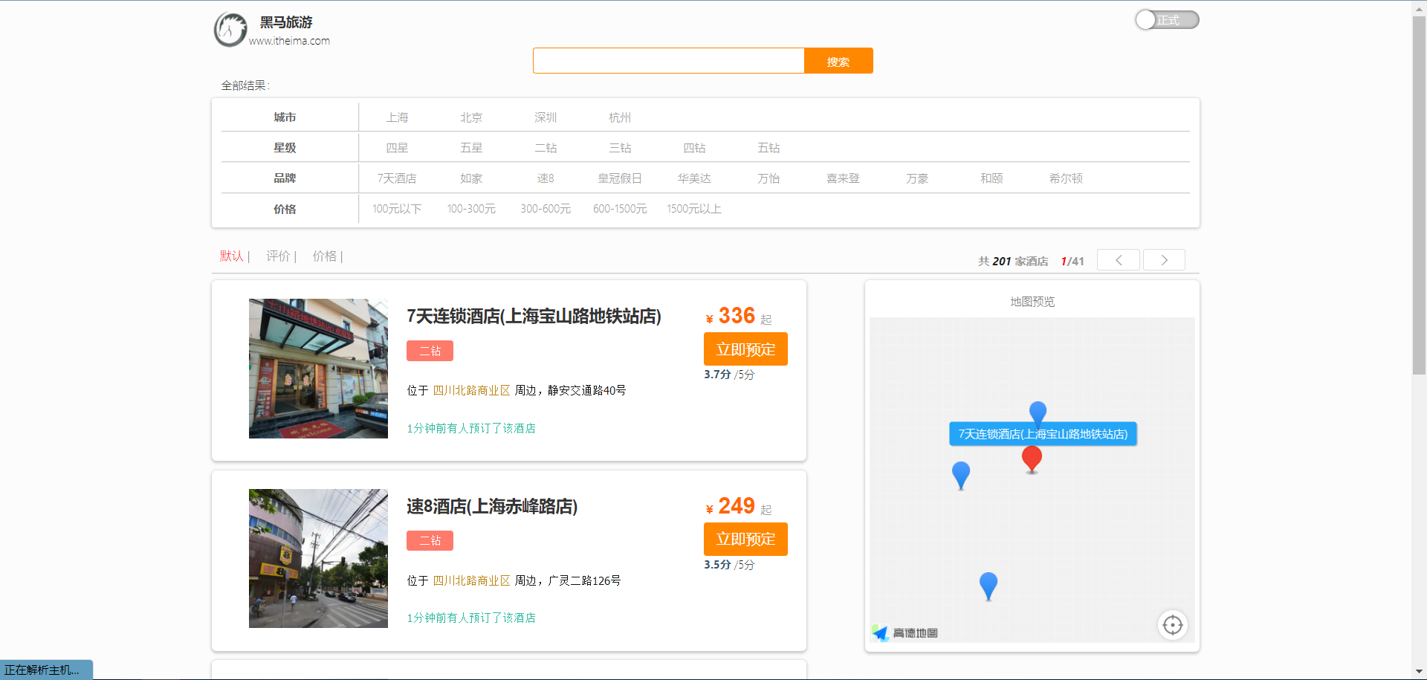Filter by city 深圳
The width and height of the screenshot is (1427, 680).
(x=546, y=117)
